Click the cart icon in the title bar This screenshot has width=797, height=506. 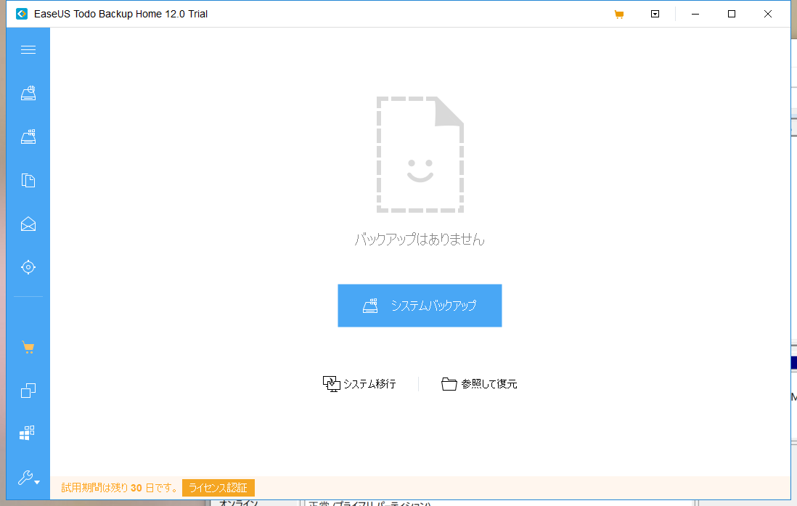coord(618,13)
